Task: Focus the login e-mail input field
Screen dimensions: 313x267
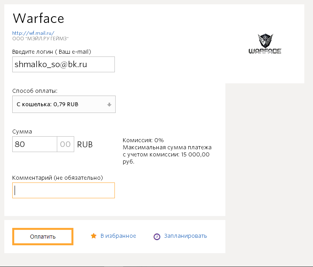Action: 63,64
